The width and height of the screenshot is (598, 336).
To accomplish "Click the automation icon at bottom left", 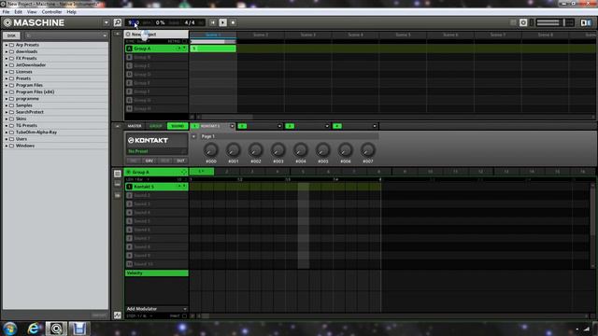I will point(118,315).
